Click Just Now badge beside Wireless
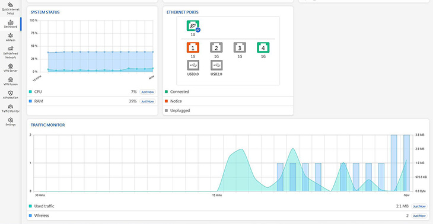This screenshot has height=224, width=433. click(x=419, y=216)
